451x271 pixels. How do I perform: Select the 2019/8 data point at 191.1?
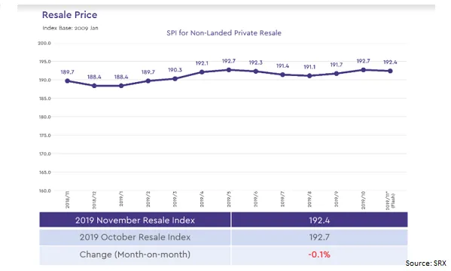click(309, 76)
